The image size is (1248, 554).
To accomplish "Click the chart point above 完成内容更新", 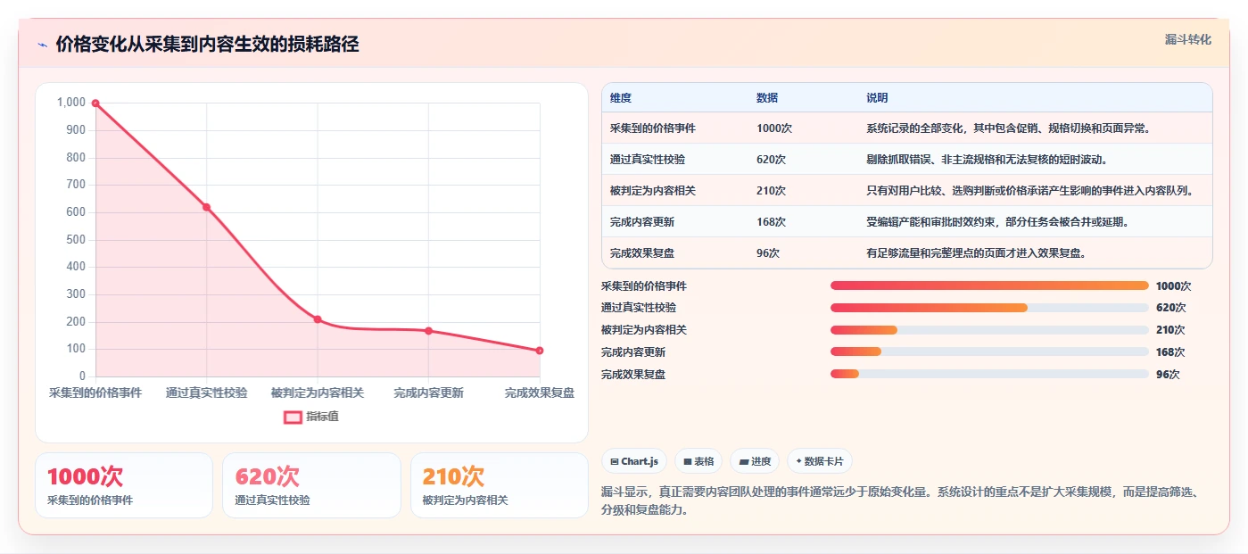I will point(428,331).
